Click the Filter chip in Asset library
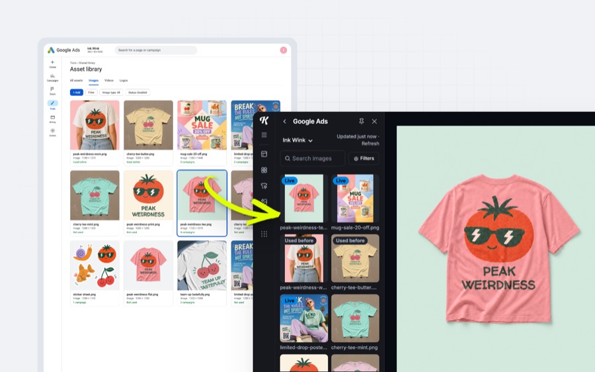This screenshot has height=372, width=595. (91, 92)
